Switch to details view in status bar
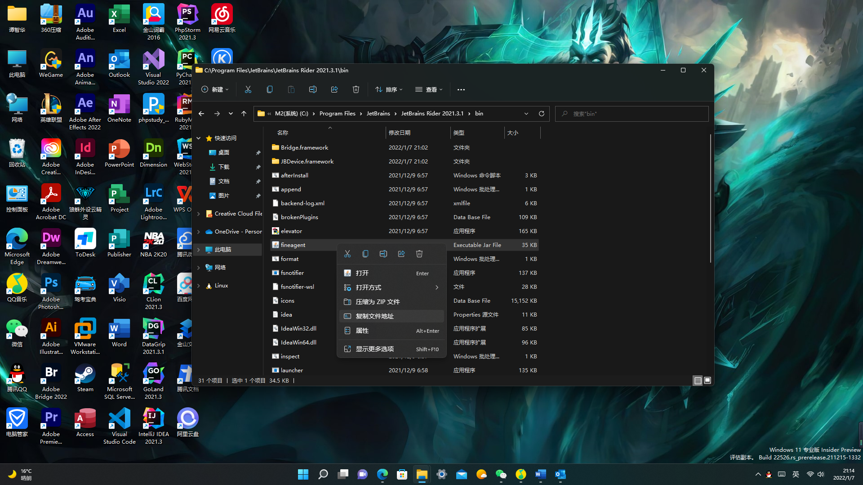Image resolution: width=863 pixels, height=485 pixels. tap(698, 380)
